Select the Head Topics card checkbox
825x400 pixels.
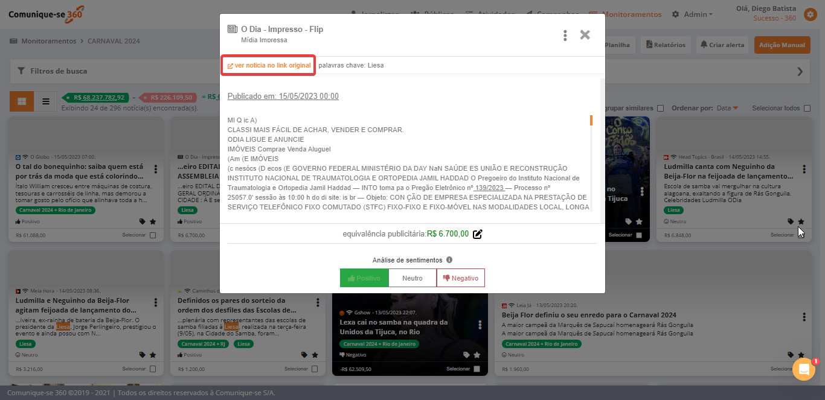coord(801,235)
